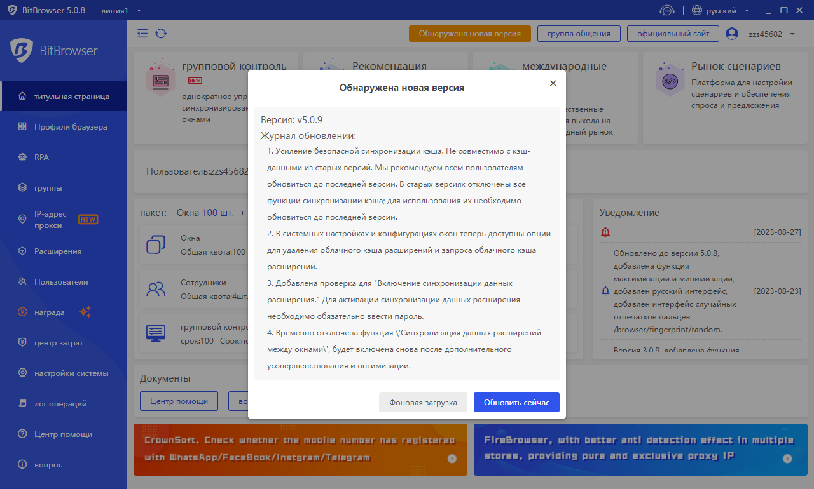Select награда menu item
The image size is (814, 489).
(64, 312)
